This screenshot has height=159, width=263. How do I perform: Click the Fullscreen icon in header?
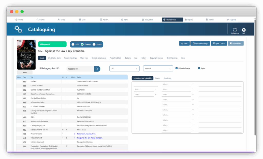point(235,30)
